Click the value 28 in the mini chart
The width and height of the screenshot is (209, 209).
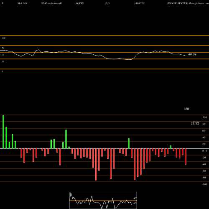(x=135, y=203)
